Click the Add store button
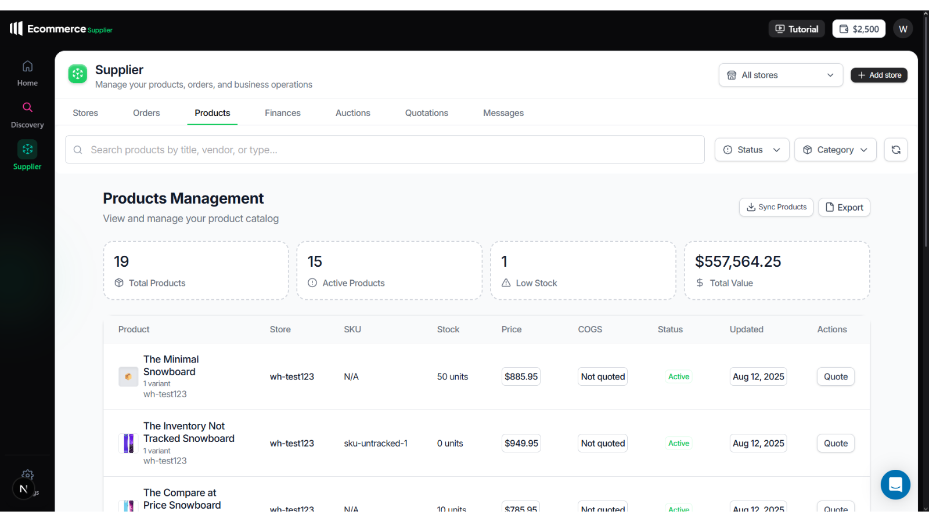The width and height of the screenshot is (929, 522). tap(878, 75)
